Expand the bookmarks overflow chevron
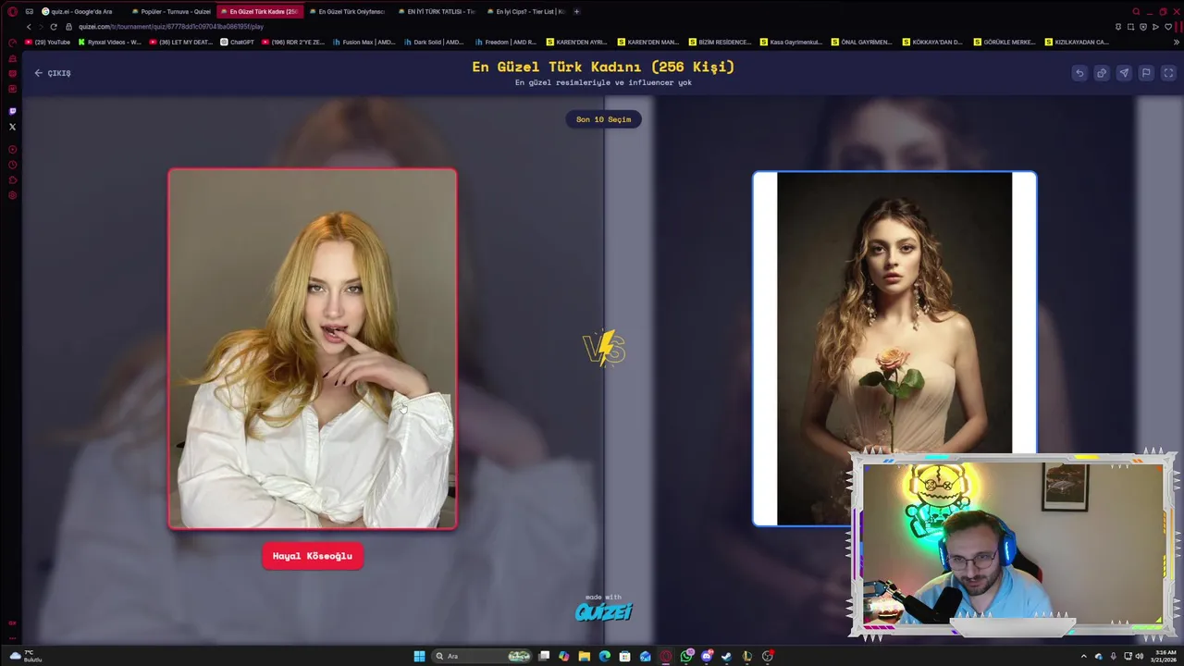This screenshot has height=666, width=1184. (x=1177, y=42)
